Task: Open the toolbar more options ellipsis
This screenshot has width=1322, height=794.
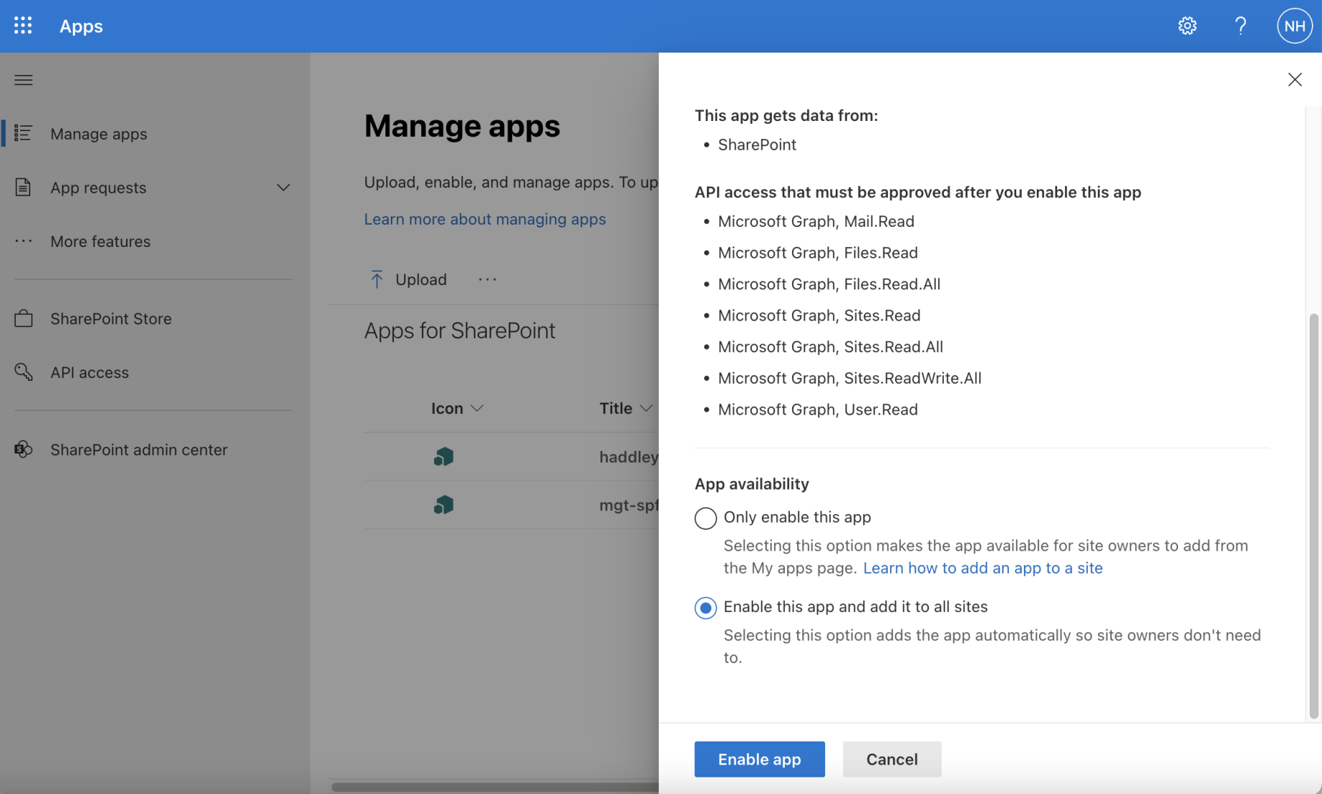Action: [x=487, y=279]
